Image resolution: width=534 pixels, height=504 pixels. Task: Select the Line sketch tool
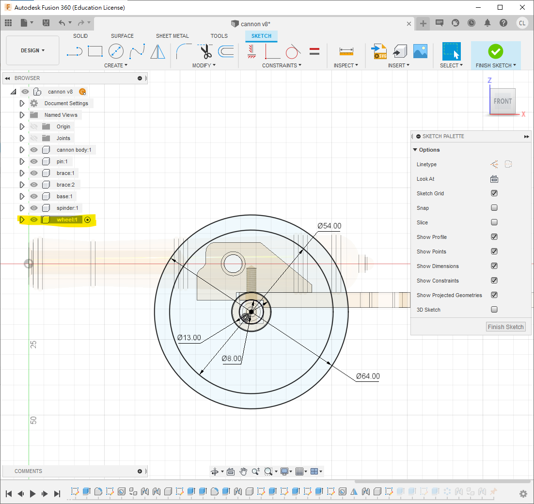[x=74, y=51]
